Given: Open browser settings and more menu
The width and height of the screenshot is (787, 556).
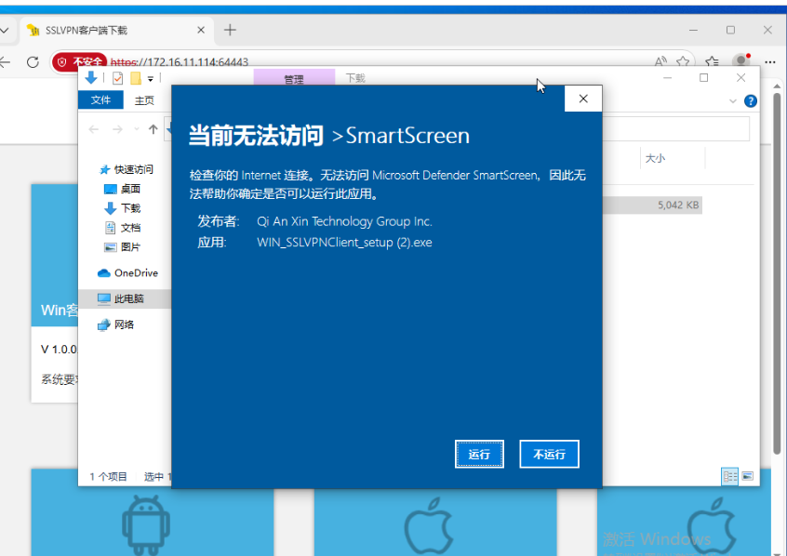Looking at the screenshot, I should tap(770, 61).
